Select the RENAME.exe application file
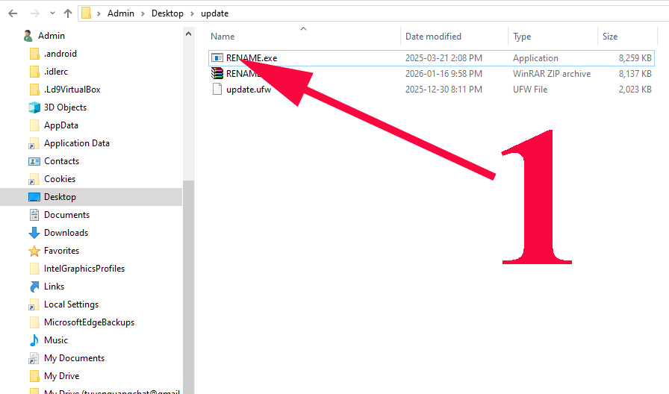The height and width of the screenshot is (394, 669). coord(251,57)
